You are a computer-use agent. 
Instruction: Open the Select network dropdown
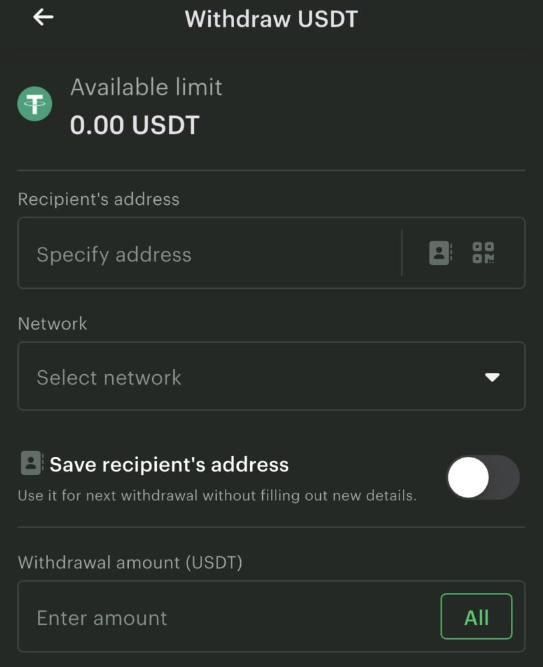click(253, 377)
